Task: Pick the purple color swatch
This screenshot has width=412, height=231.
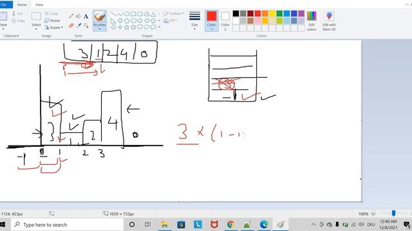Action: [x=301, y=13]
